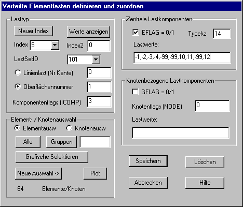Click the Neuer Index button
The width and height of the screenshot is (243, 207).
pos(33,31)
